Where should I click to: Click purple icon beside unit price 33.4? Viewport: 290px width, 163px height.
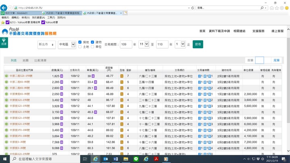pyautogui.click(x=95, y=82)
